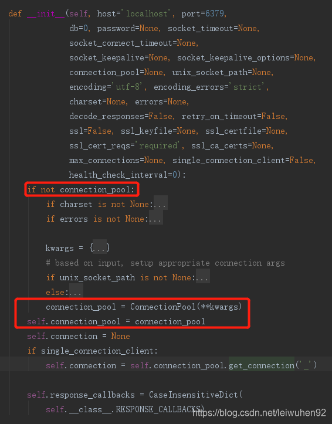Click the 'if single_connection_client:' statement

(x=93, y=351)
